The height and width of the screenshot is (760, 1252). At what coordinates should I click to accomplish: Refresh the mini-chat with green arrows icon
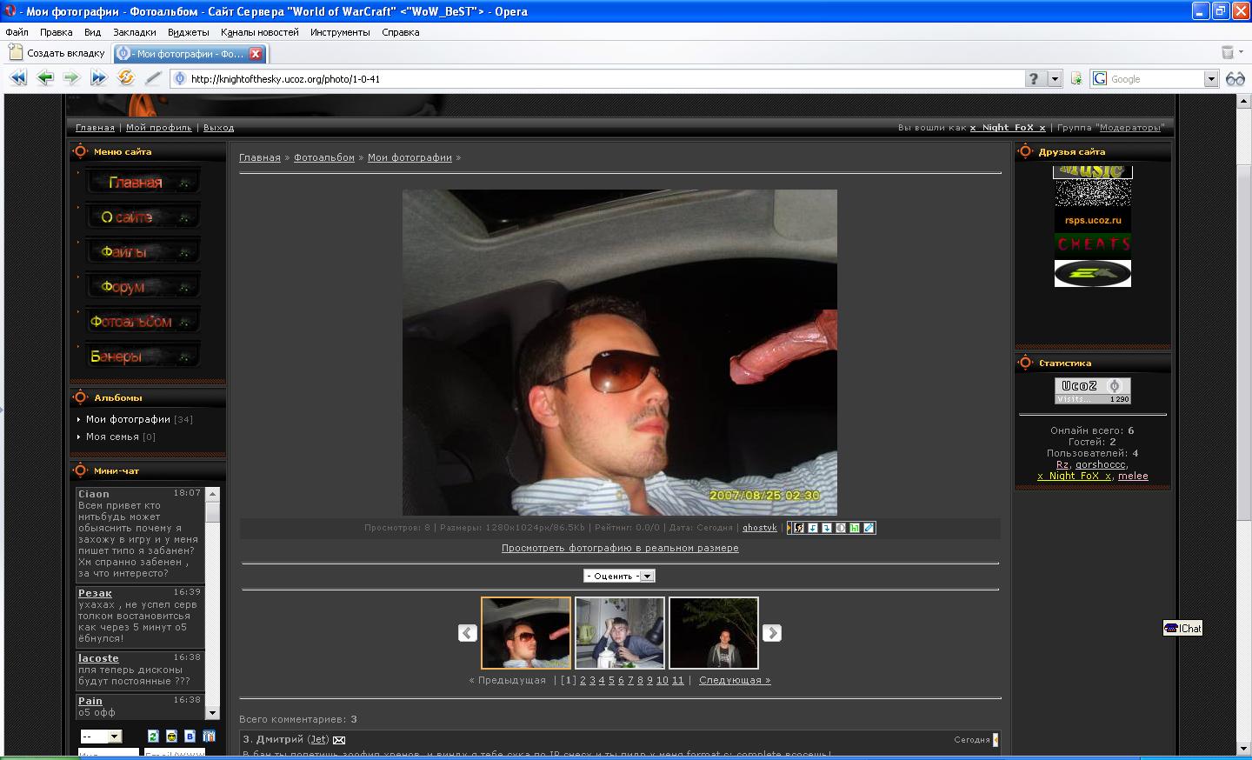tap(153, 737)
